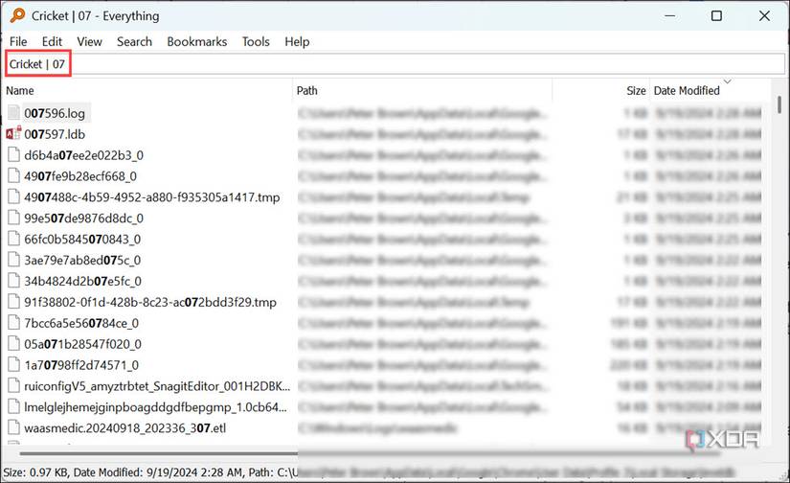The height and width of the screenshot is (483, 790).
Task: Click the status bar text showing Size: 0.97 KB
Action: click(36, 472)
